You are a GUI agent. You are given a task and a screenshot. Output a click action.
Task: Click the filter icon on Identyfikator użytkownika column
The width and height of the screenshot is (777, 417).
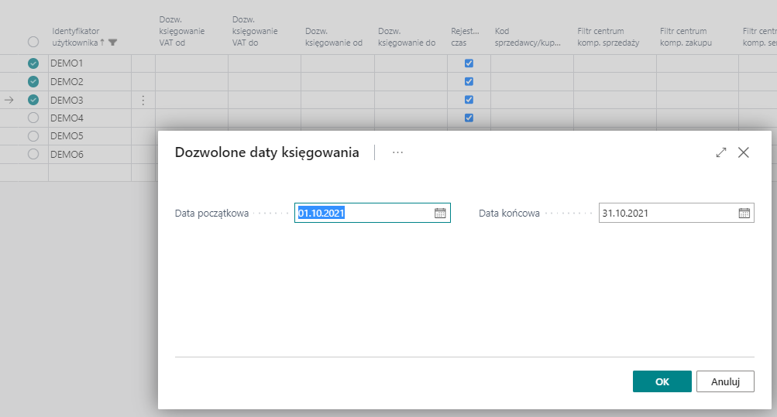point(113,43)
